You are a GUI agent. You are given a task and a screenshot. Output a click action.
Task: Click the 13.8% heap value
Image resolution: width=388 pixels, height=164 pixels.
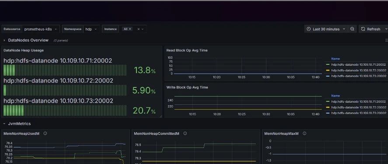(145, 70)
